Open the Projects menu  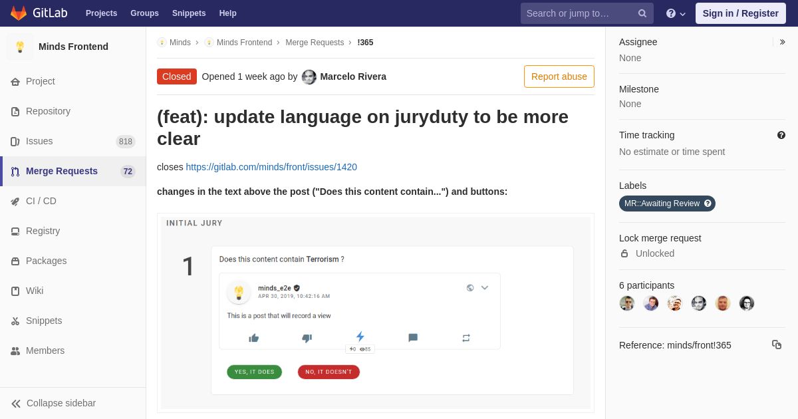[x=101, y=13]
